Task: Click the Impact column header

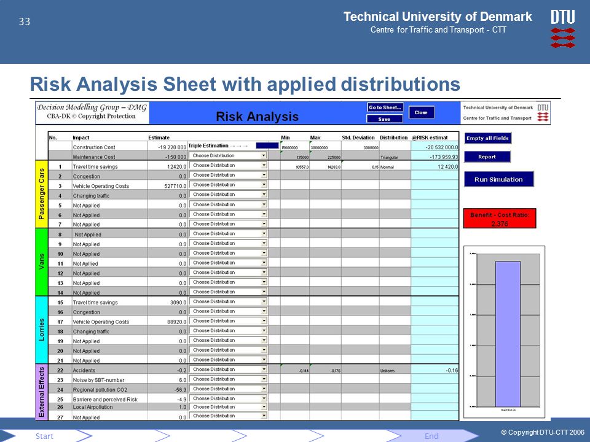Action: coord(81,138)
